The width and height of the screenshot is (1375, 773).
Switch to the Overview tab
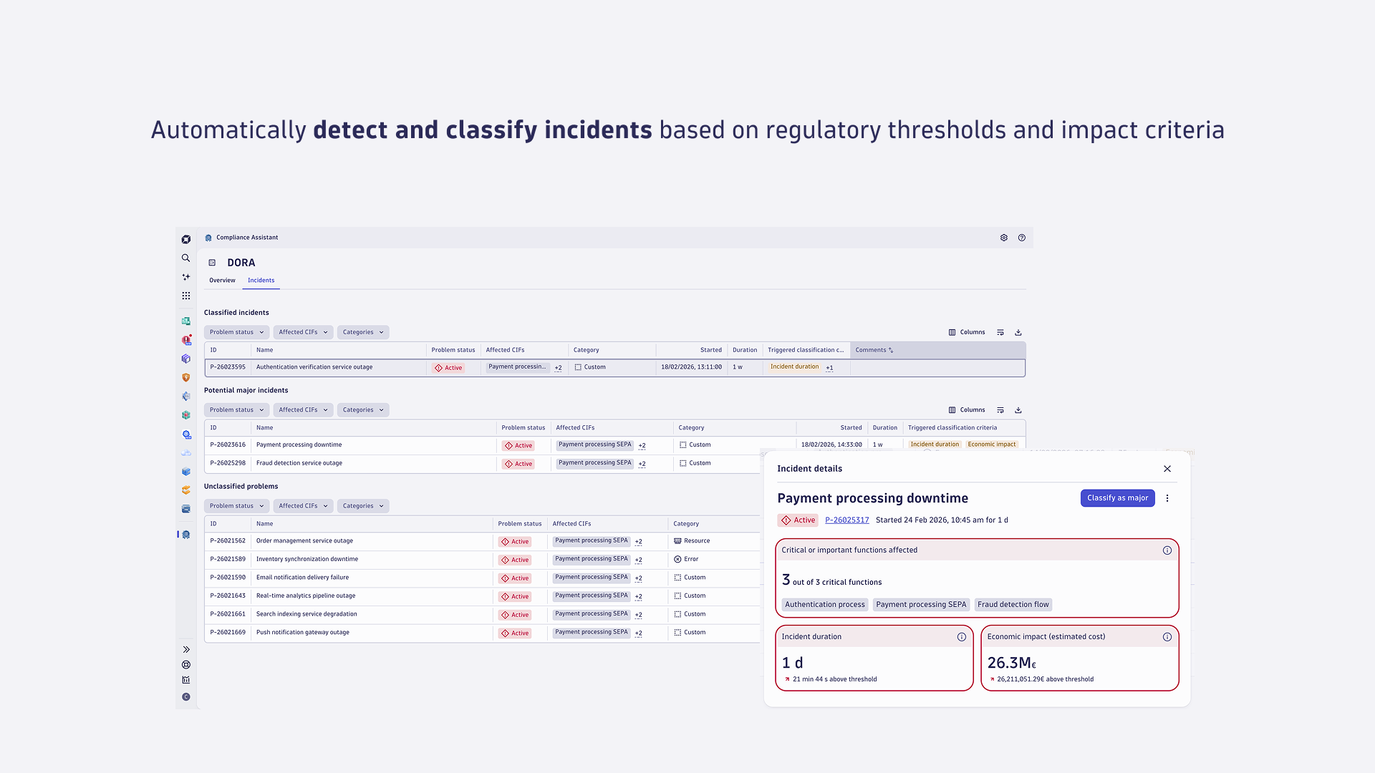point(222,281)
